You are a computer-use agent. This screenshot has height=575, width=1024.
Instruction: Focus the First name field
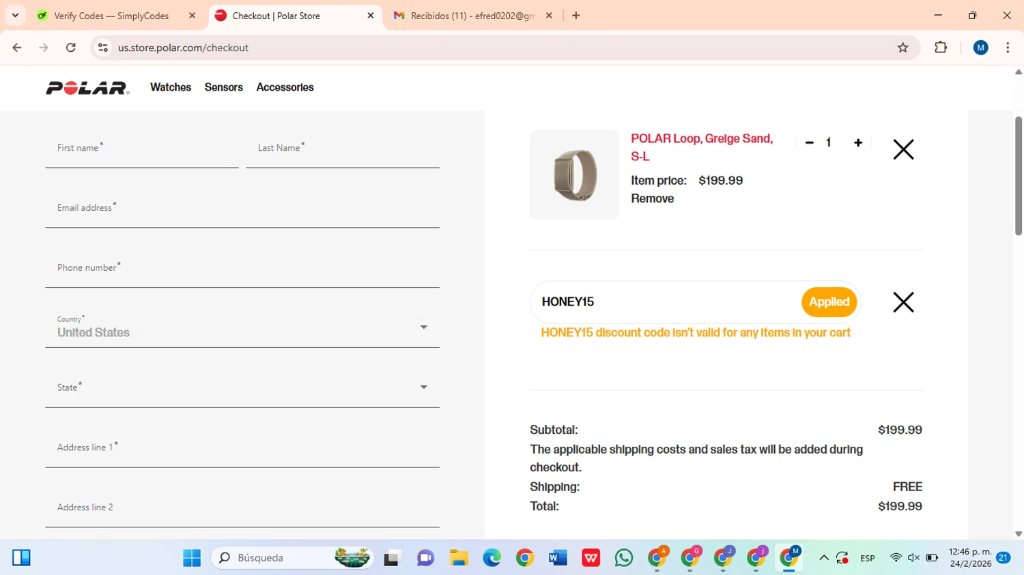142,149
